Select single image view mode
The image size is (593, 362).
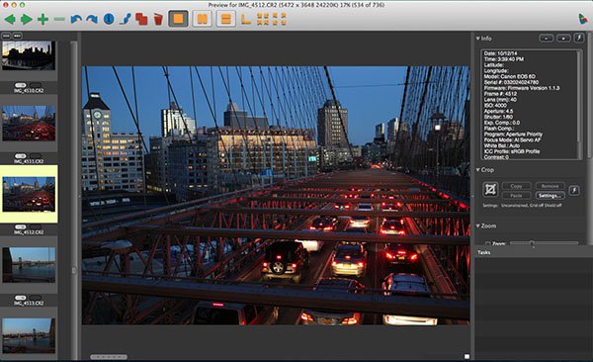pos(178,19)
